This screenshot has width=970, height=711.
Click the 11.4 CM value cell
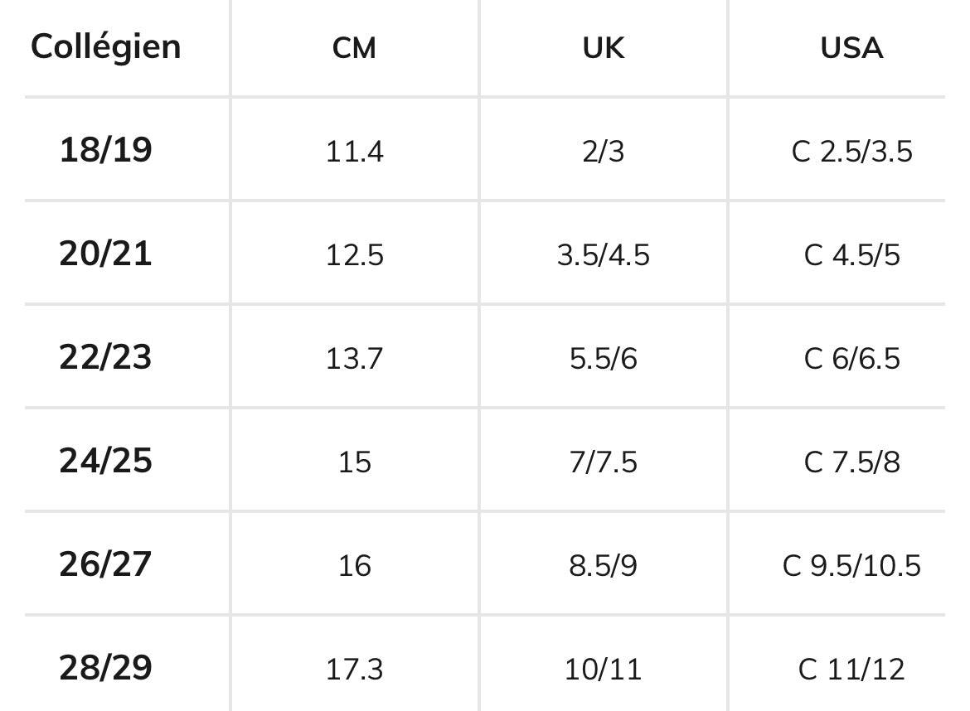[354, 152]
